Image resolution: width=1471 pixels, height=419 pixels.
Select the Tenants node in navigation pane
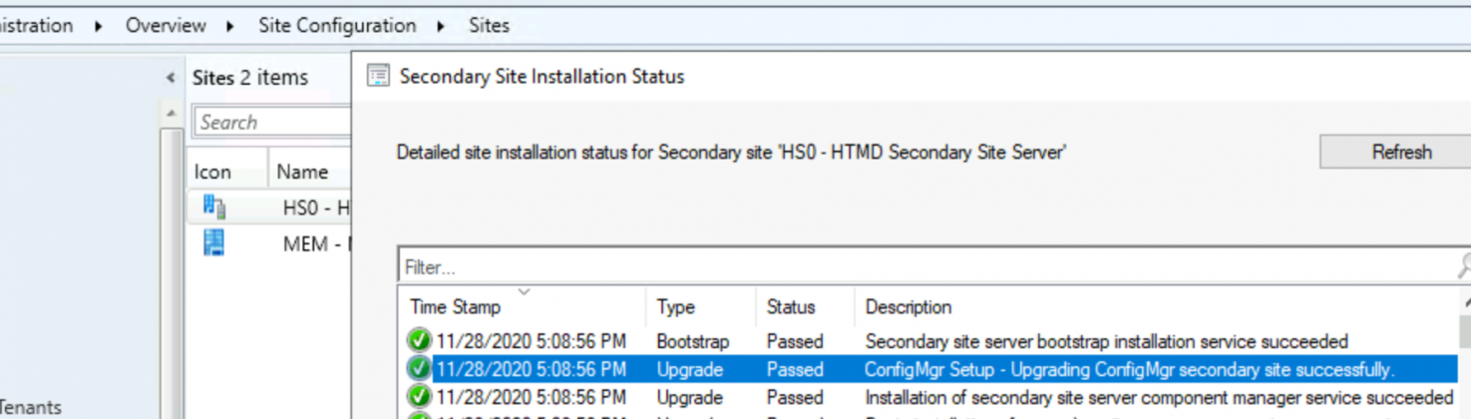point(32,407)
